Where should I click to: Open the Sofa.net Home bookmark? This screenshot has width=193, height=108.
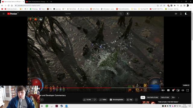pos(83,9)
